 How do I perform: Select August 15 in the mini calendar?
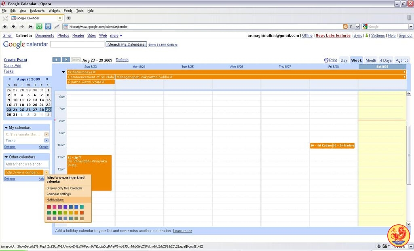[x=48, y=100]
